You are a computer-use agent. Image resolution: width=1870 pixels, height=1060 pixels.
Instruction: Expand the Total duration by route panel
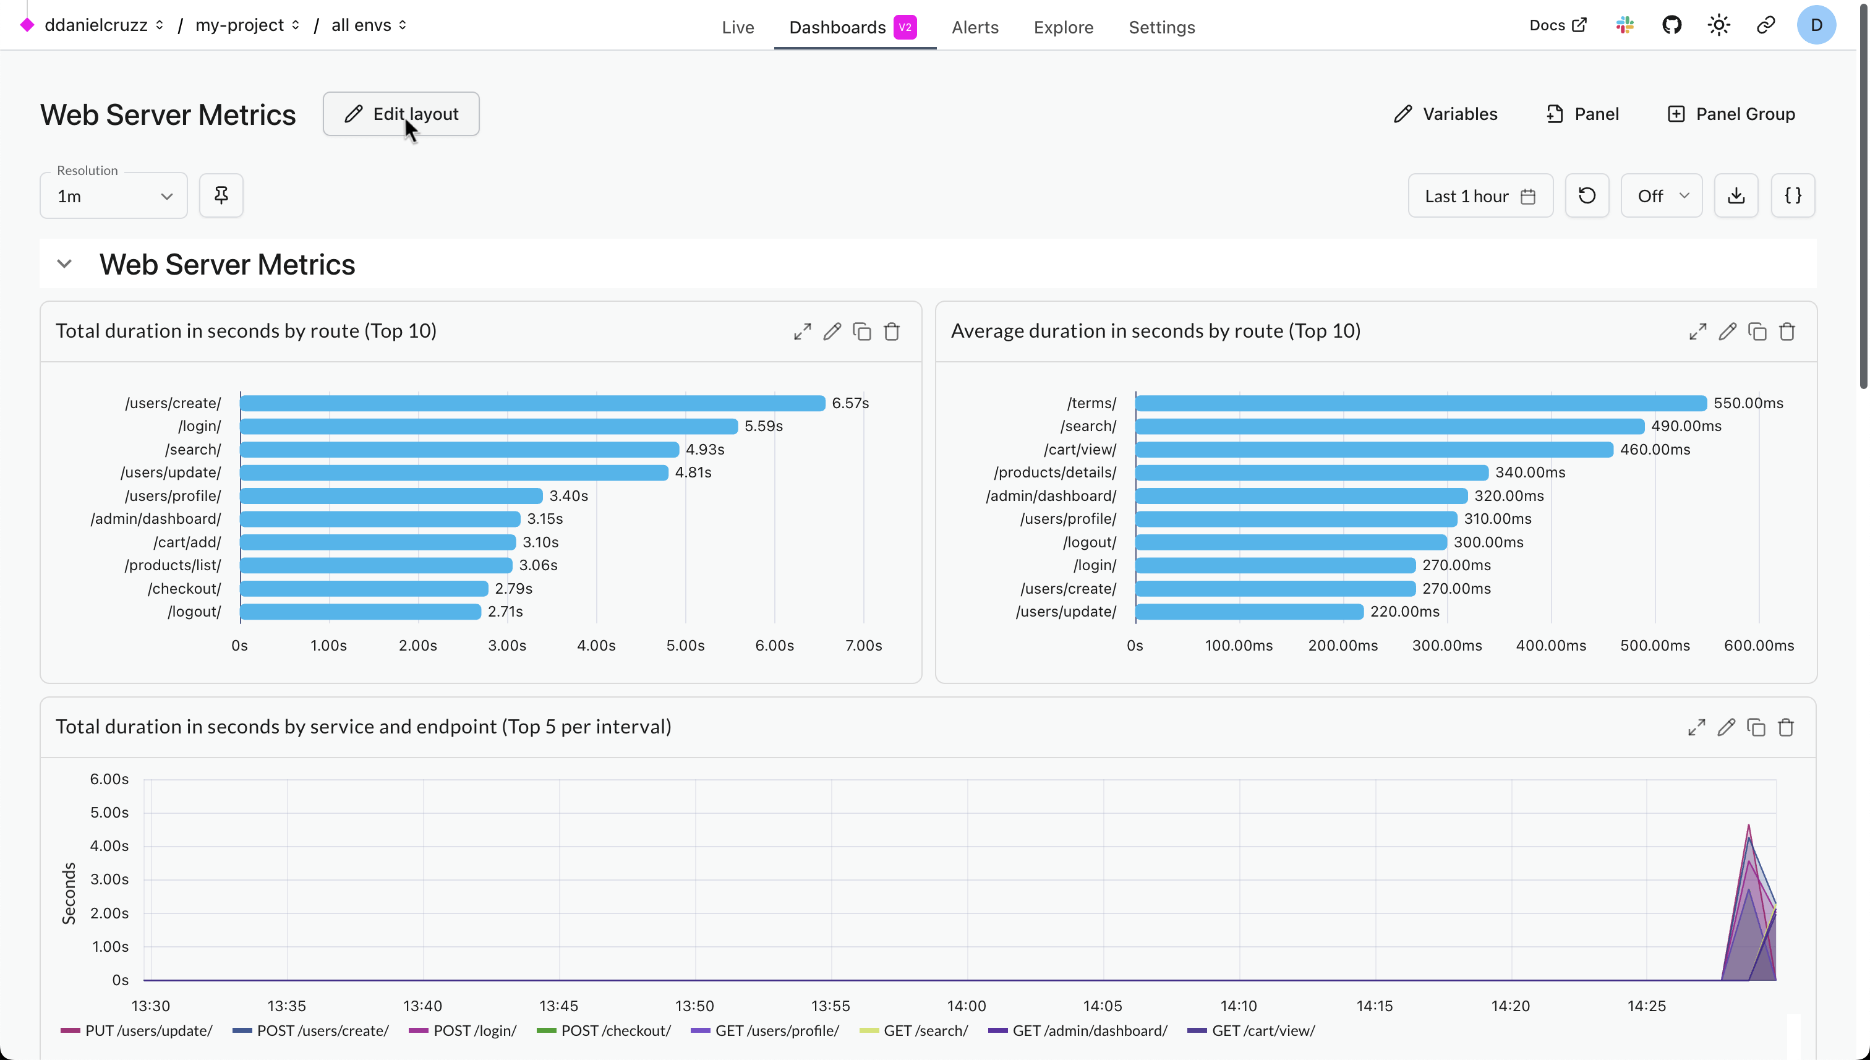click(802, 332)
